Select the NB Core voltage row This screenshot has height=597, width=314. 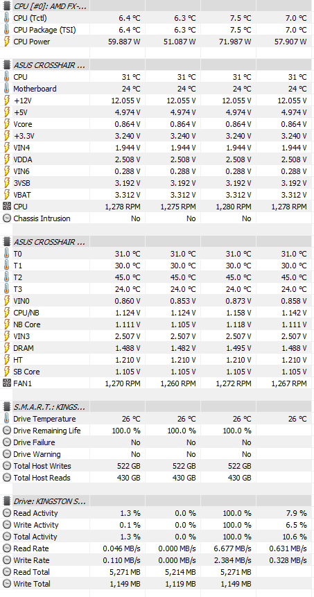pyautogui.click(x=157, y=325)
